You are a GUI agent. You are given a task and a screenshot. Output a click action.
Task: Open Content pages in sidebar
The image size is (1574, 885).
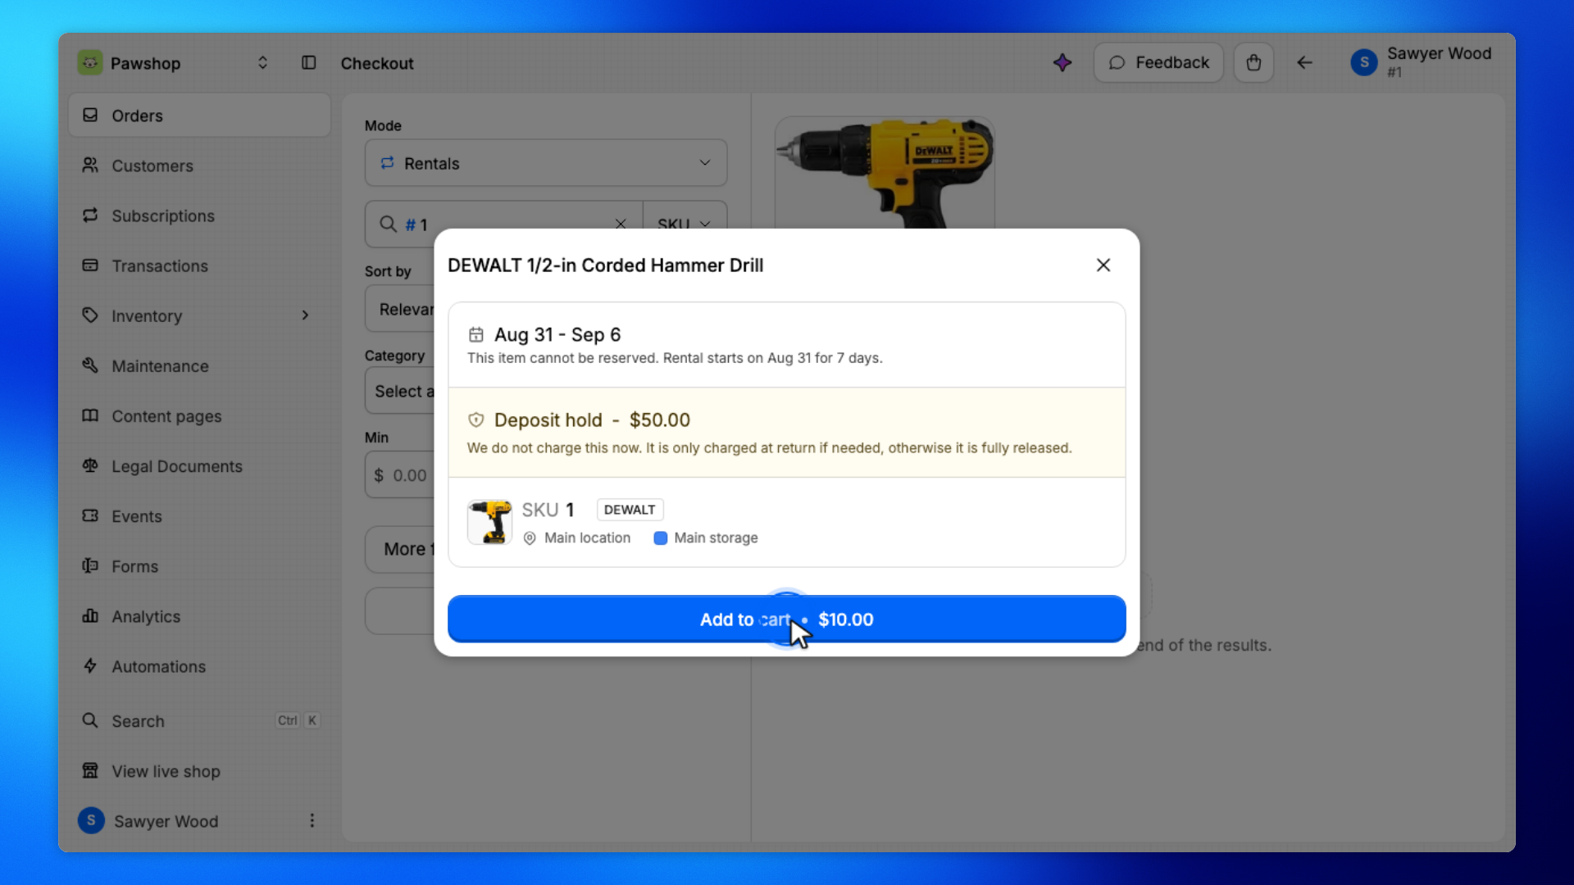click(199, 415)
